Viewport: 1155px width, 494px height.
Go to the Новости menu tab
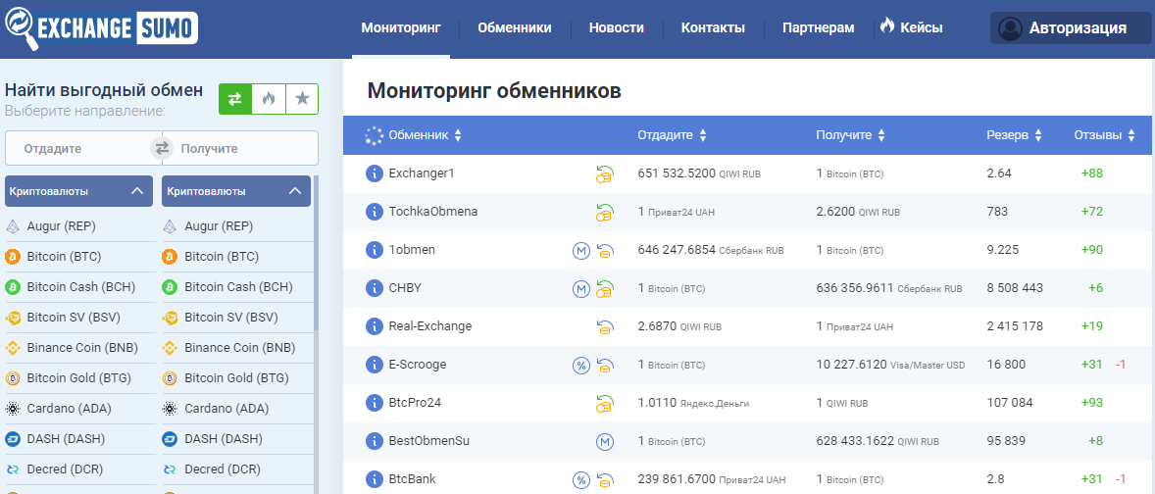[x=616, y=27]
